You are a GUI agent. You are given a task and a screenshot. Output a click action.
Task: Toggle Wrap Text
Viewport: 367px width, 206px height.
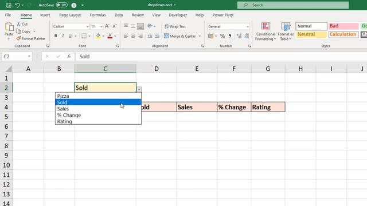click(x=175, y=26)
